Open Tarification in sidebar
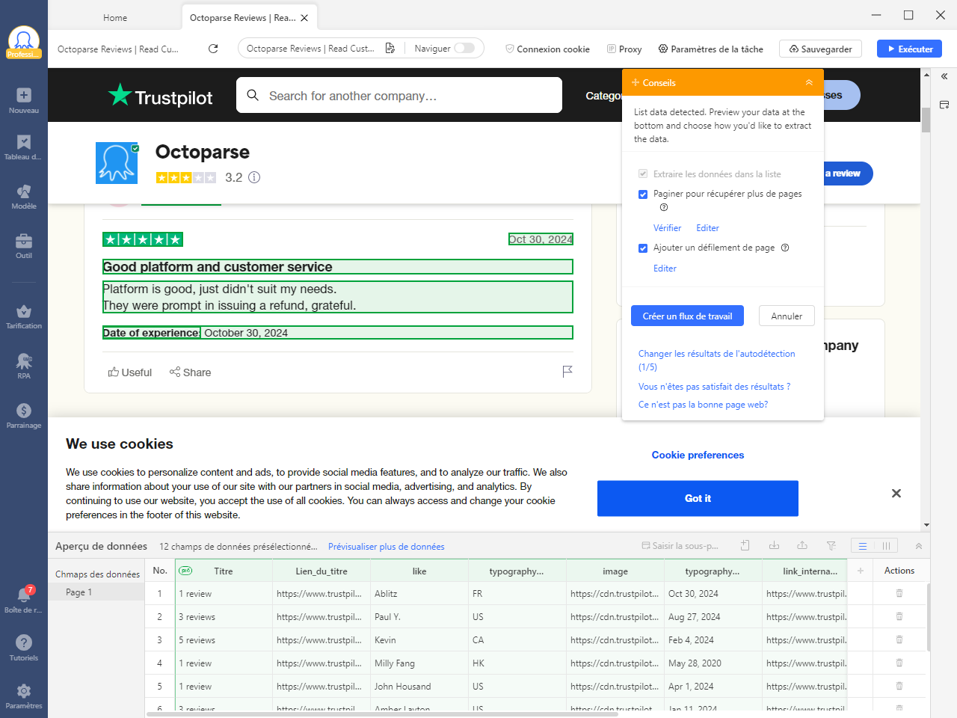 click(x=24, y=316)
